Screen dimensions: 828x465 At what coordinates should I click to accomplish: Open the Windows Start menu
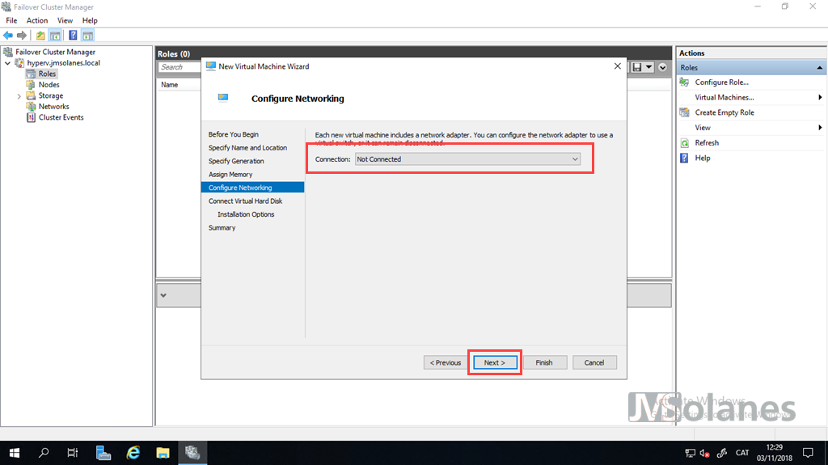pyautogui.click(x=15, y=453)
